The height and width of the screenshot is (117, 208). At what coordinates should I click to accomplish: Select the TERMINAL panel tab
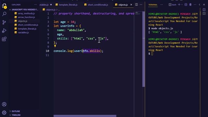[153, 5]
